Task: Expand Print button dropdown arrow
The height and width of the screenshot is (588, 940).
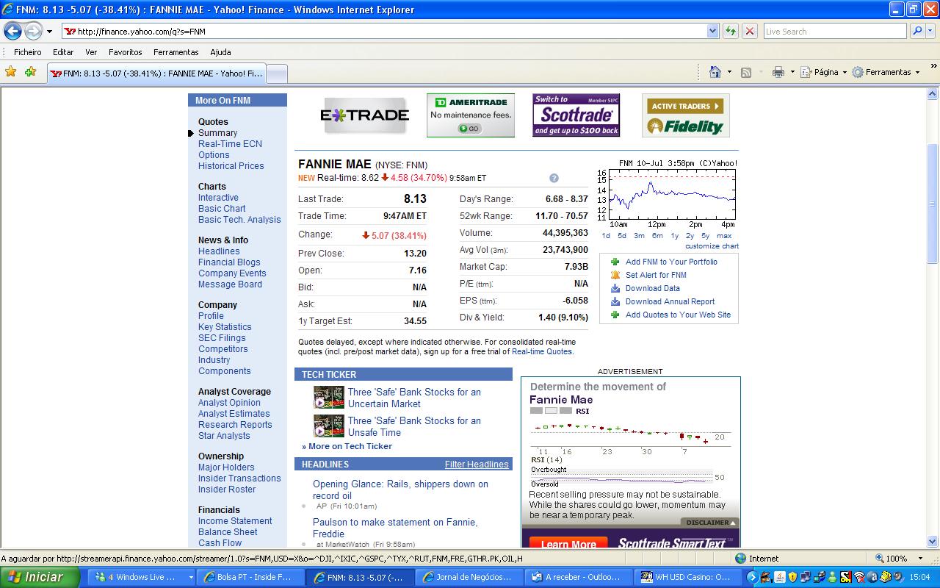Action: coord(792,72)
